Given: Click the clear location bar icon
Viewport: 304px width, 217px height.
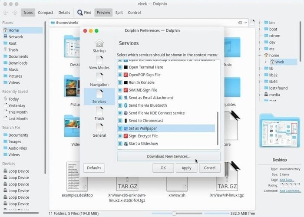Looking at the screenshot, I should [x=240, y=23].
